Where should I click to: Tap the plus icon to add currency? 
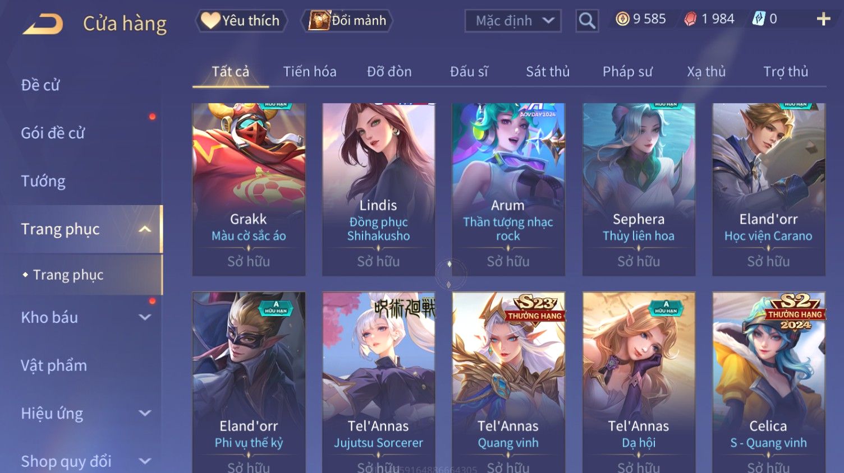(823, 19)
